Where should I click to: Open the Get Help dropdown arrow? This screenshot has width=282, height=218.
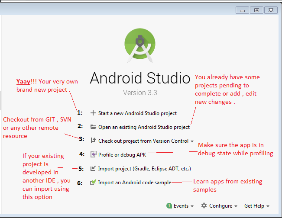pos(268,206)
